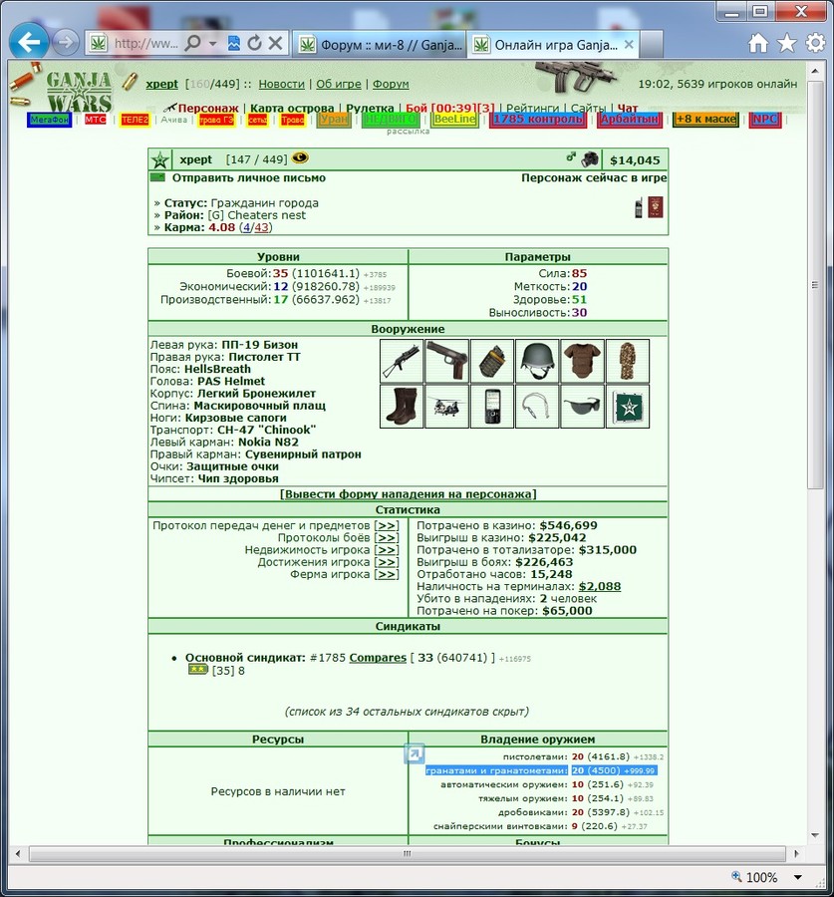Open the Новости link
834x897 pixels.
click(x=281, y=84)
